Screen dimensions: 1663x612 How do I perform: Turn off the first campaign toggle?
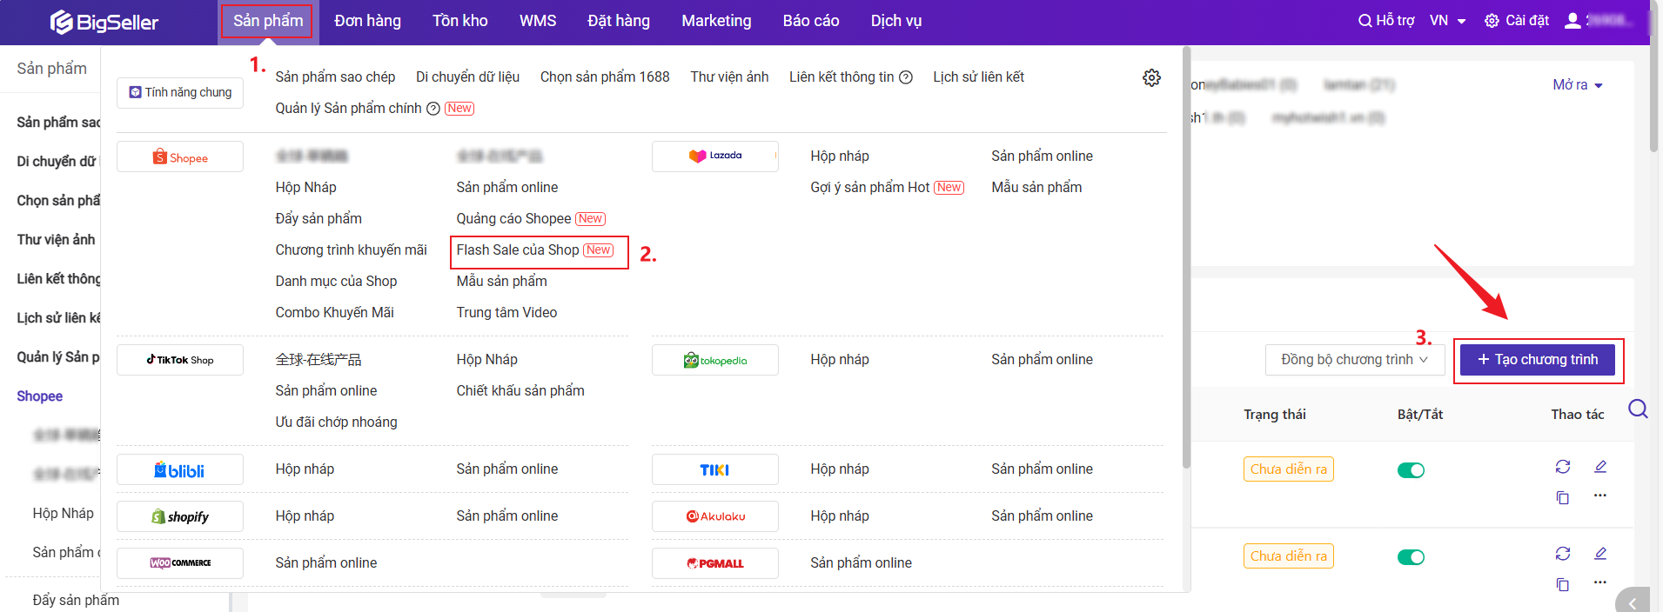click(x=1411, y=470)
